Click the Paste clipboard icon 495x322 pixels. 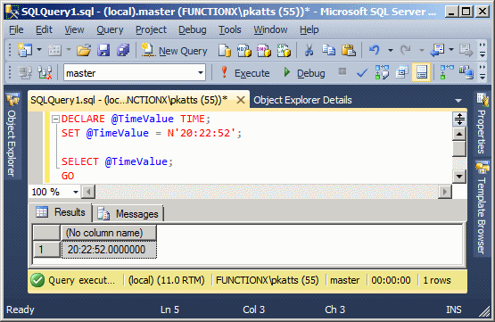pos(349,50)
